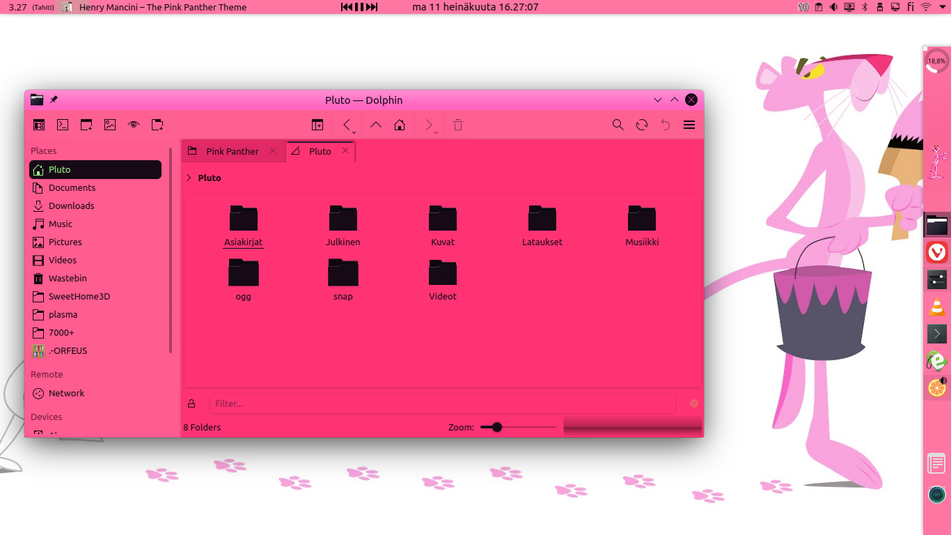Open the hamburger menu in Dolphin
Viewport: 951px width, 535px height.
(x=689, y=125)
